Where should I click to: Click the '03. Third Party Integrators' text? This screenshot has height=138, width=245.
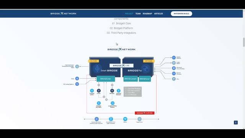click(x=121, y=33)
